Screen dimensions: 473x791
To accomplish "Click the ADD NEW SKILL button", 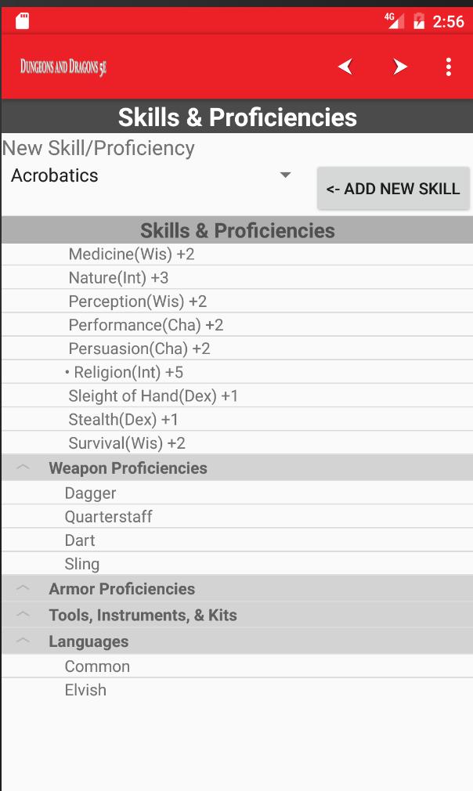I will point(393,189).
